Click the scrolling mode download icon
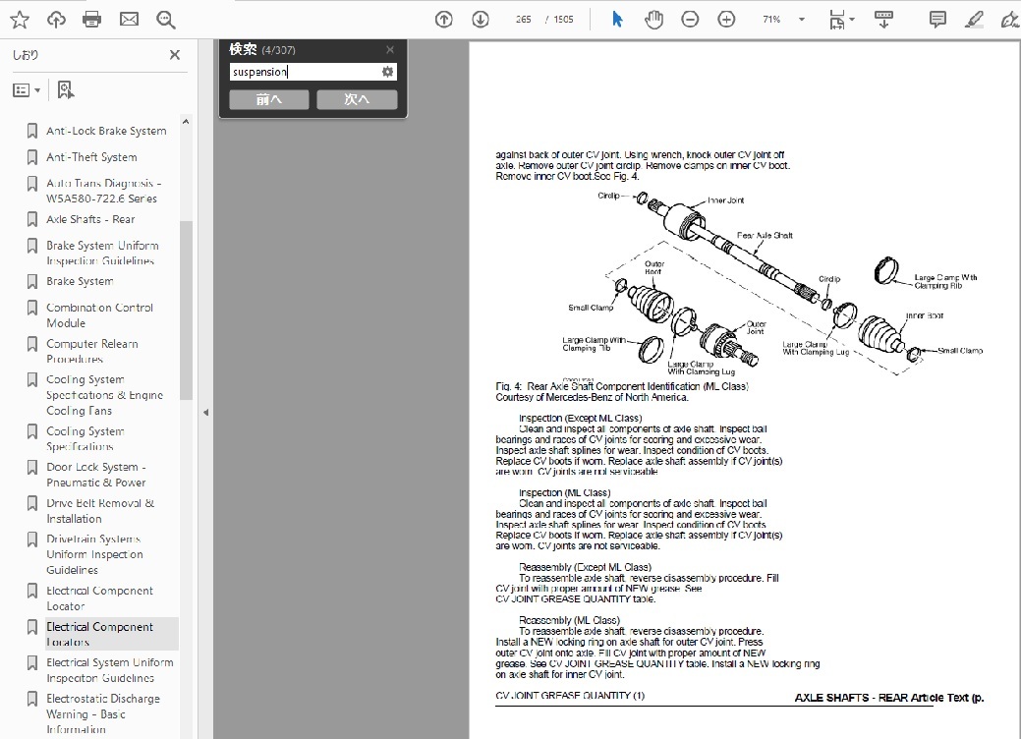Image resolution: width=1021 pixels, height=739 pixels. 883,20
